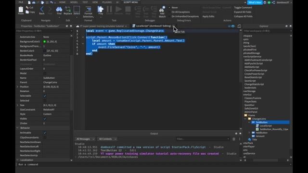Click the Frame folder icon in Explorer
Screen dimensions: 308x173
coord(246,115)
